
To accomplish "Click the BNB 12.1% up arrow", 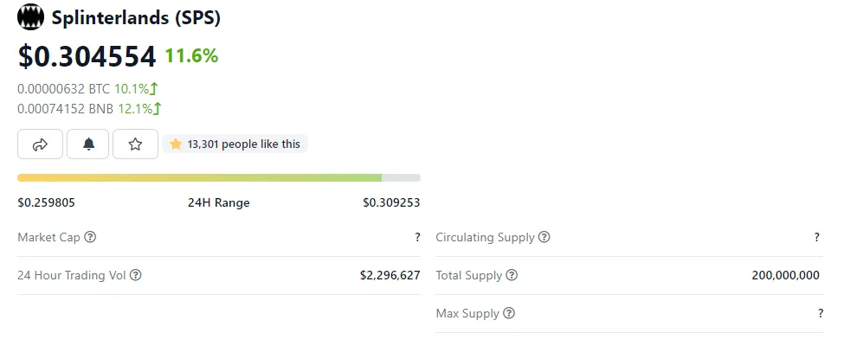I will [x=158, y=109].
